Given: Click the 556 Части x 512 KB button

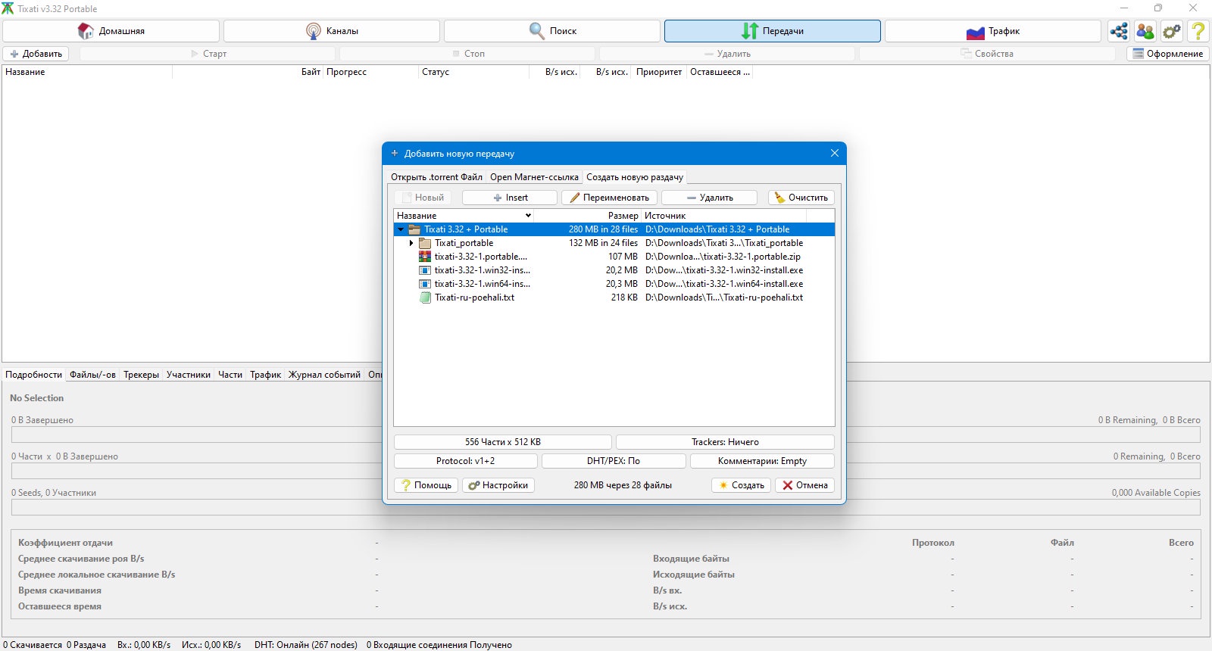Looking at the screenshot, I should tap(503, 442).
